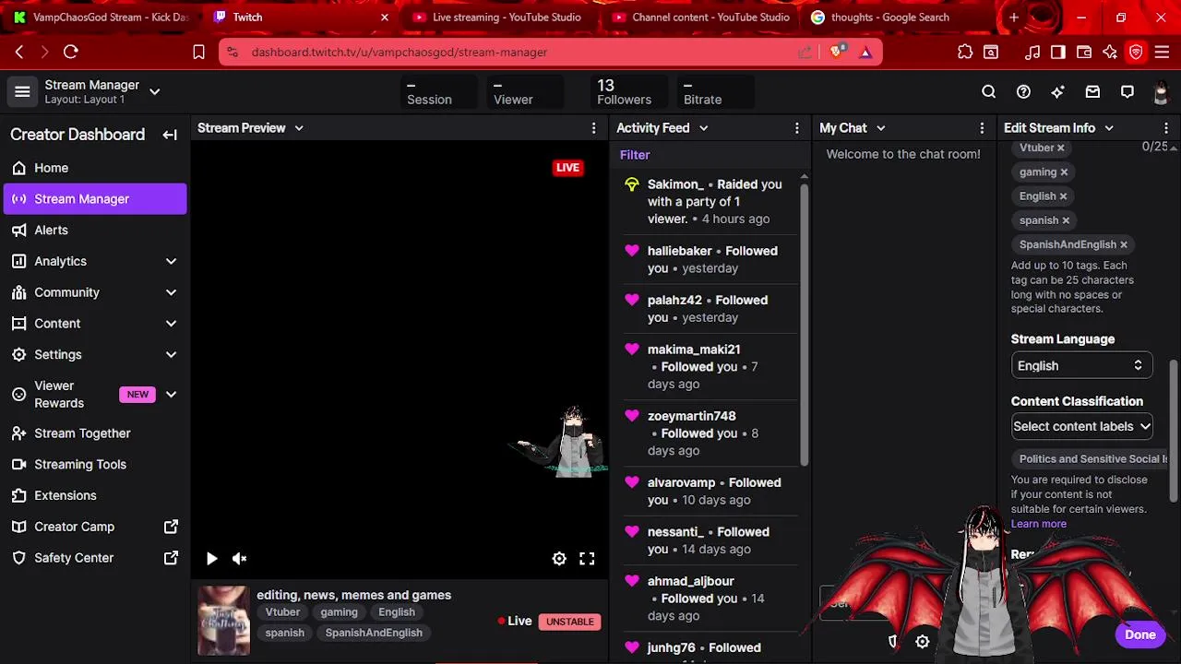The width and height of the screenshot is (1181, 664).
Task: Open a new browser tab
Action: 1014,17
